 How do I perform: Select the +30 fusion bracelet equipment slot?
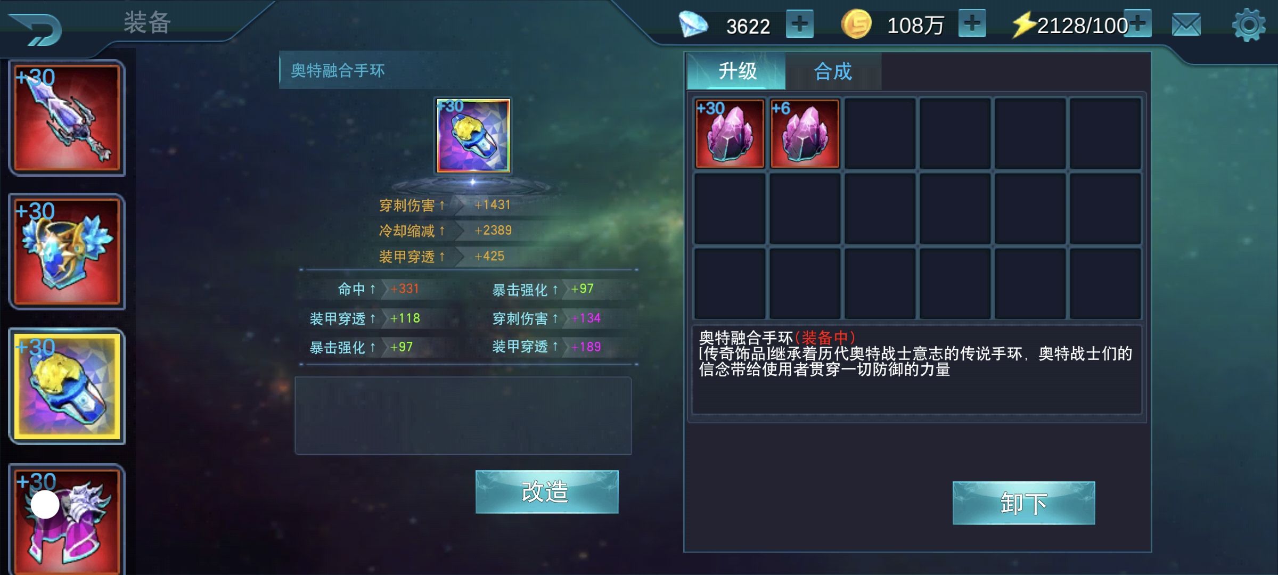click(67, 386)
